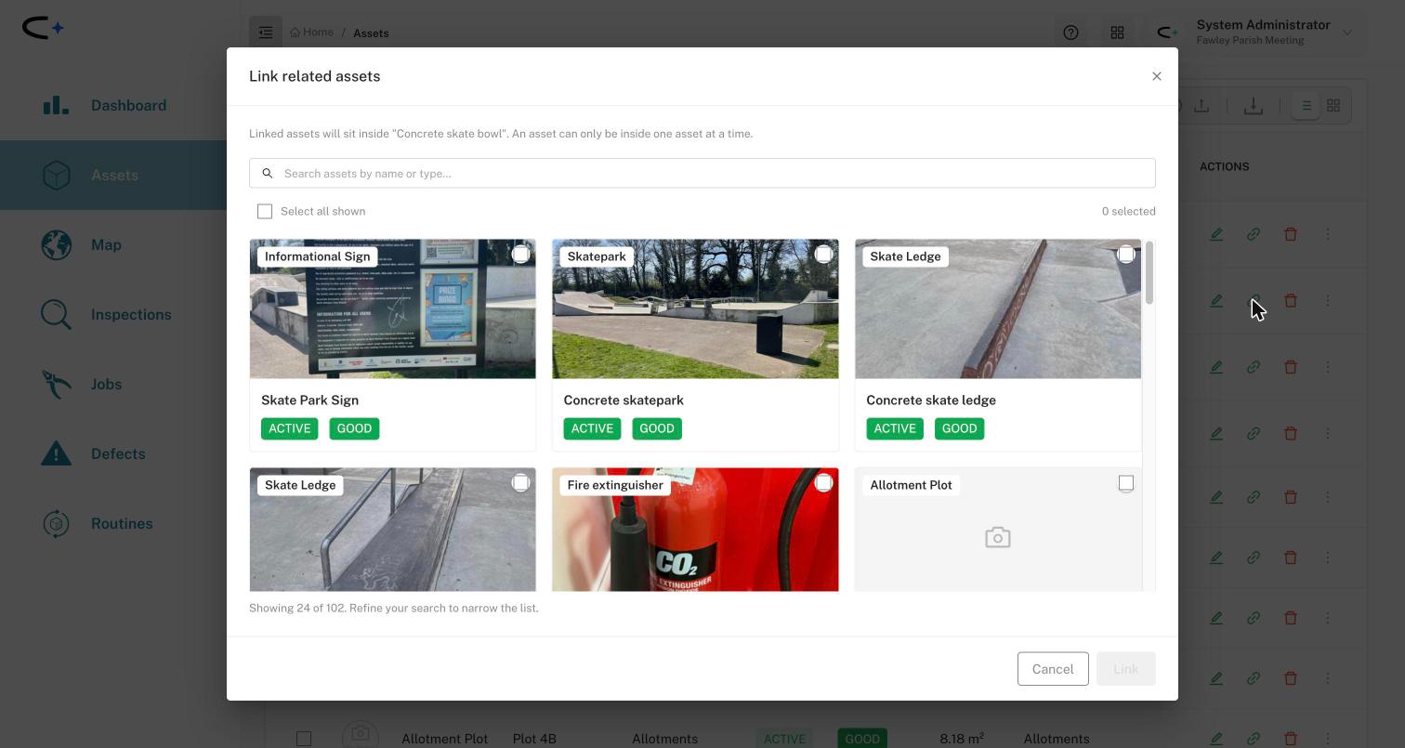Open the Defects sidebar section
This screenshot has width=1405, height=748.
tap(113, 453)
